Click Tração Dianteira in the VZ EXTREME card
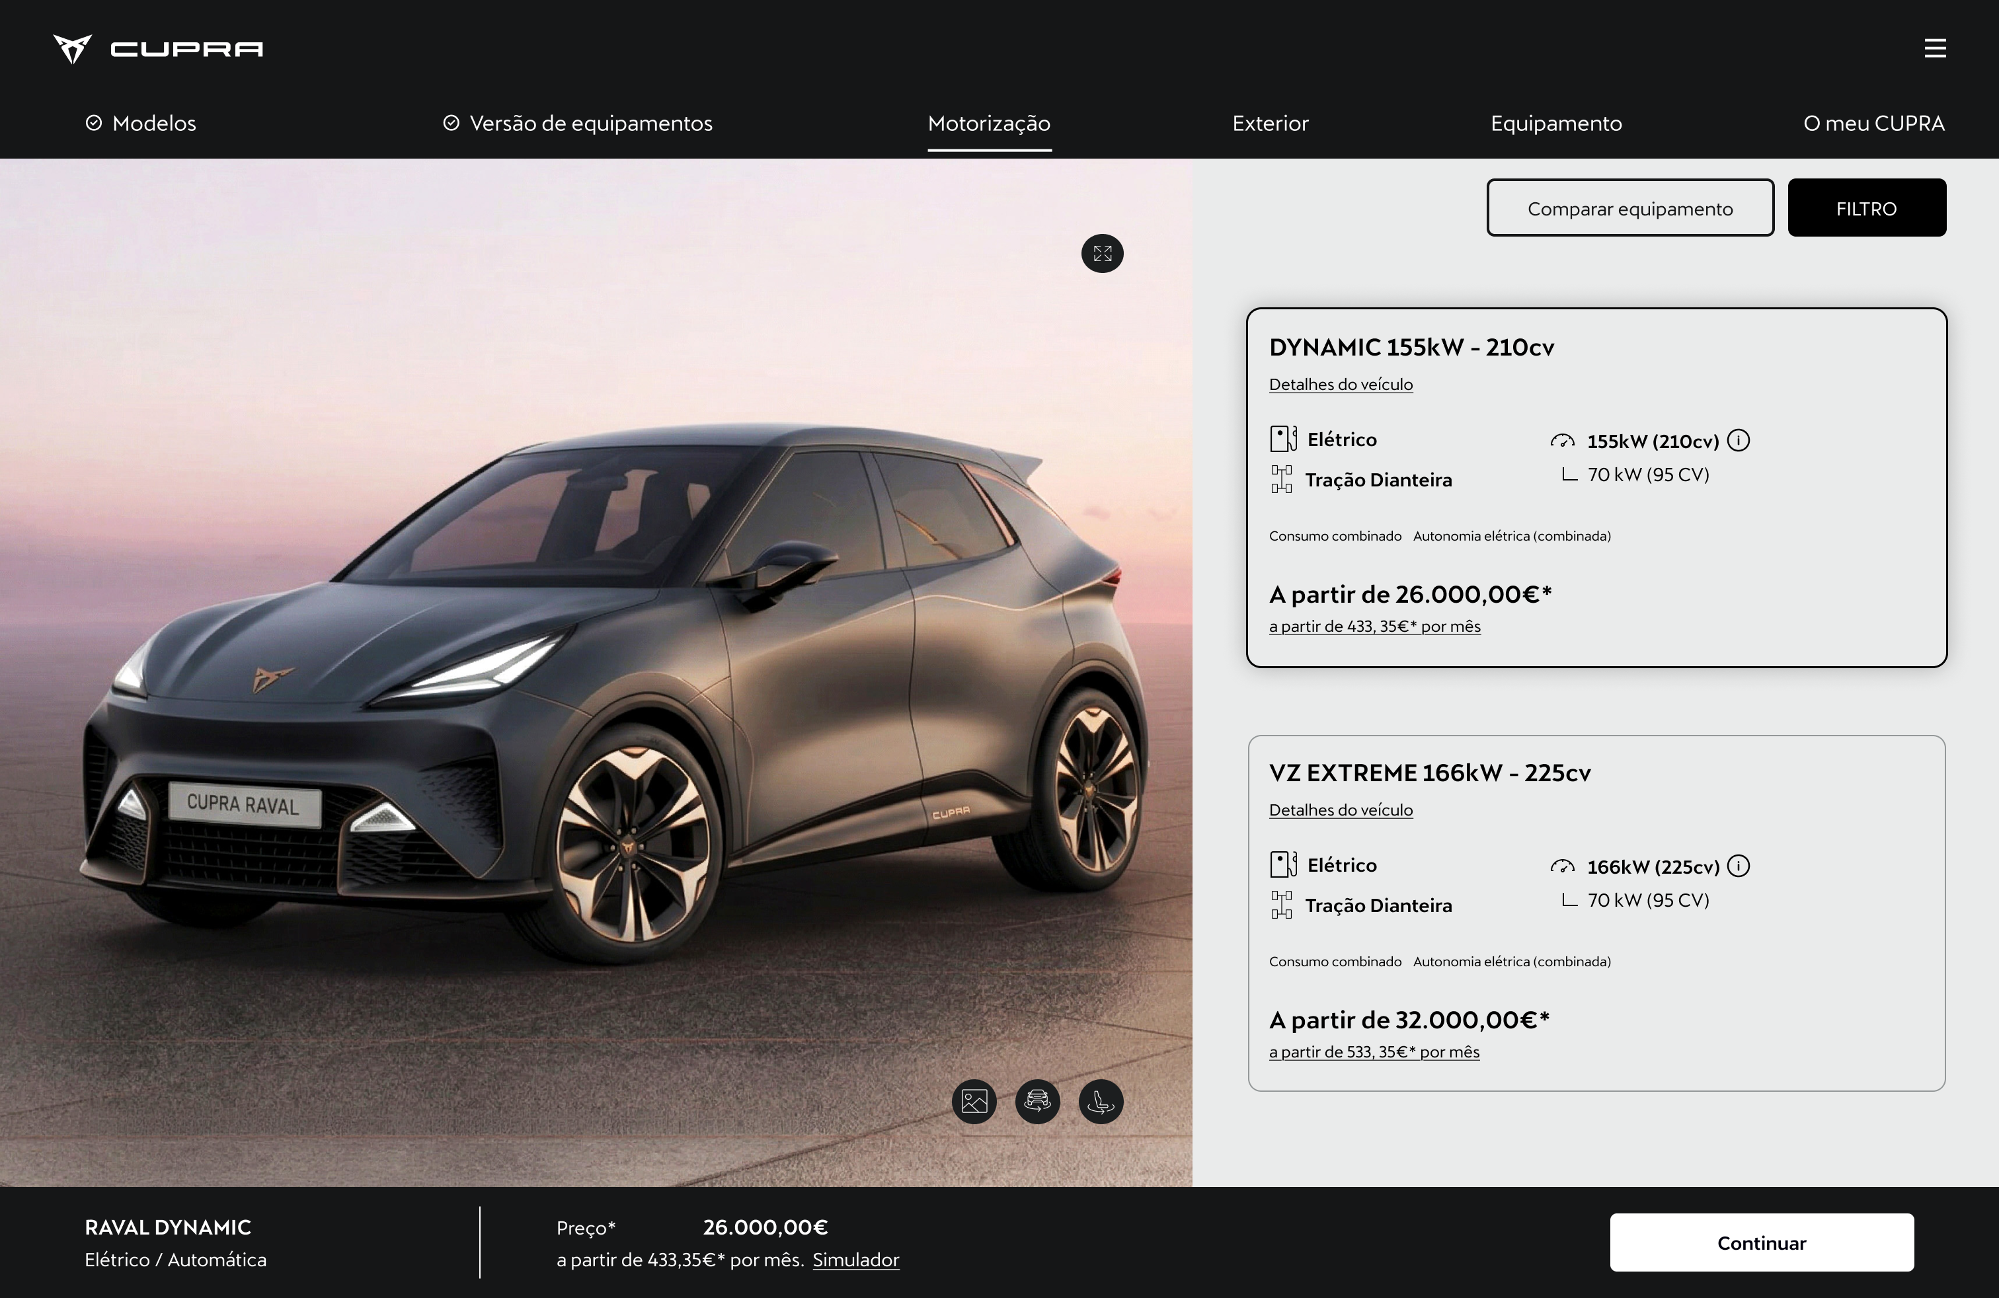Viewport: 1999px width, 1298px height. tap(1378, 905)
